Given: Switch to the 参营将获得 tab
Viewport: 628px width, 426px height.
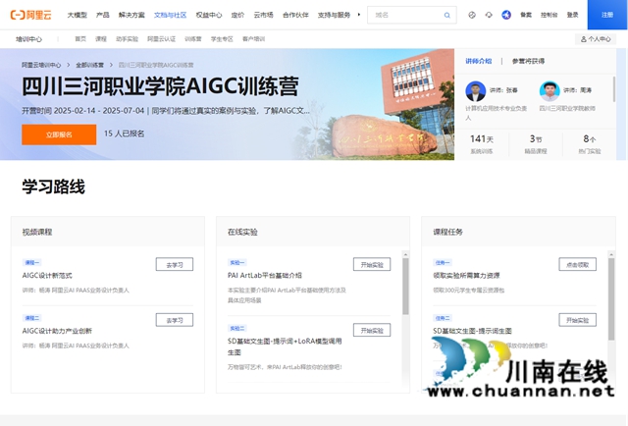Looking at the screenshot, I should (528, 61).
